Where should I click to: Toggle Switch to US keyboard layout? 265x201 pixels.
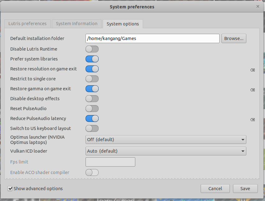point(92,128)
